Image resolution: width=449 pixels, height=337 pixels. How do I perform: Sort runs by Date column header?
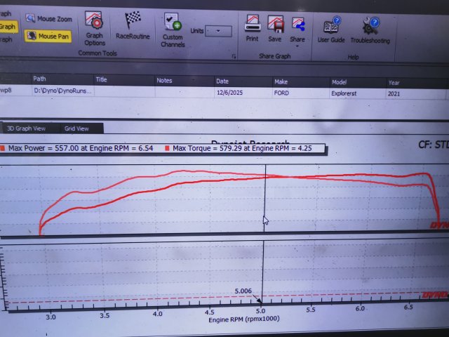pos(222,81)
